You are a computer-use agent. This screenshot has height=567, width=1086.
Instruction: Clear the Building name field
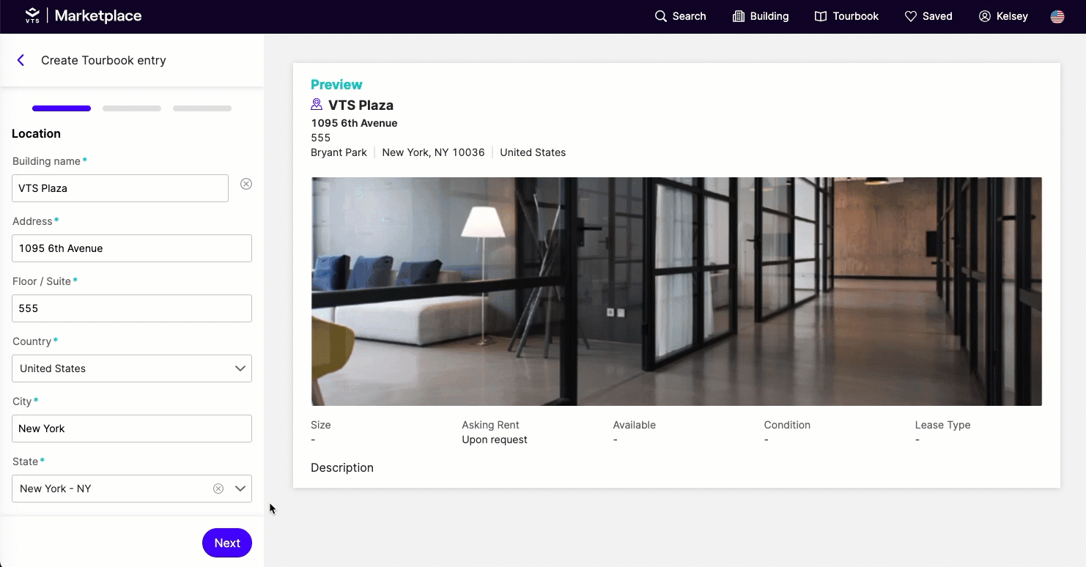(246, 184)
